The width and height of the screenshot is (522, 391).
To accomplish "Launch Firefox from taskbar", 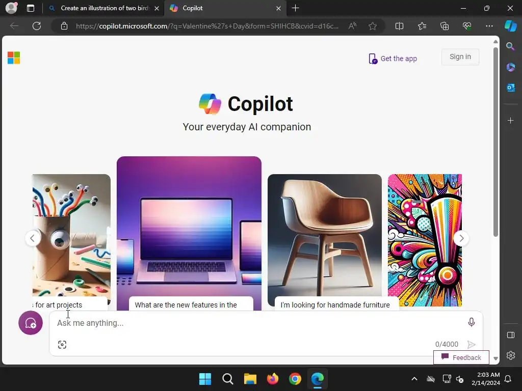I will tap(273, 379).
